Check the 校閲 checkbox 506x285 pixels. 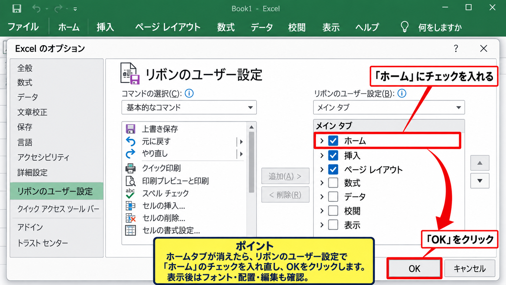tap(333, 211)
